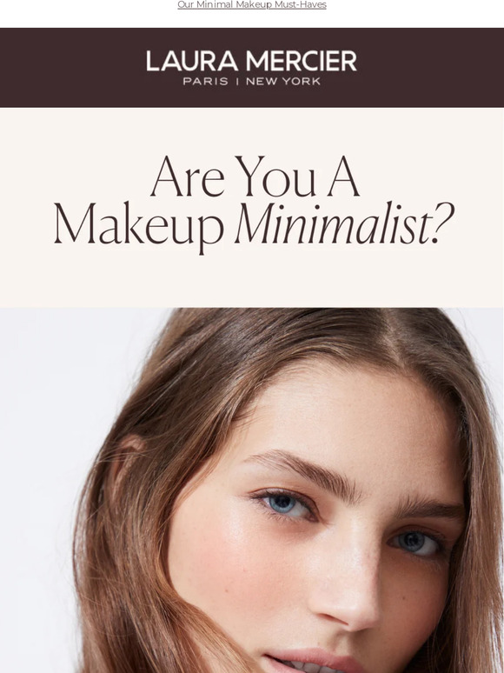Click the Are You A headline line
The image size is (504, 673).
255,177
